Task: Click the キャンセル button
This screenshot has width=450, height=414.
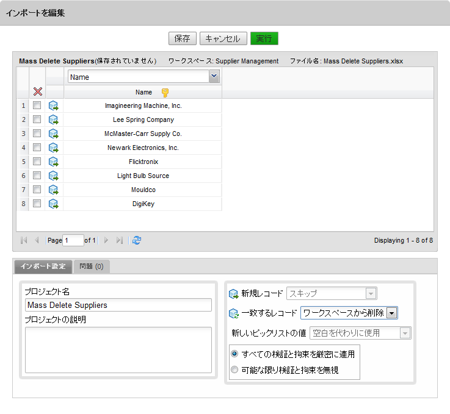Action: click(x=223, y=38)
